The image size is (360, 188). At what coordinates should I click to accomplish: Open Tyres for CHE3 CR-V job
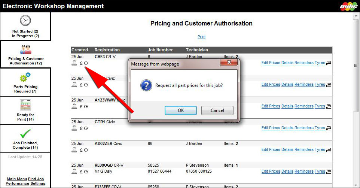pos(320,63)
